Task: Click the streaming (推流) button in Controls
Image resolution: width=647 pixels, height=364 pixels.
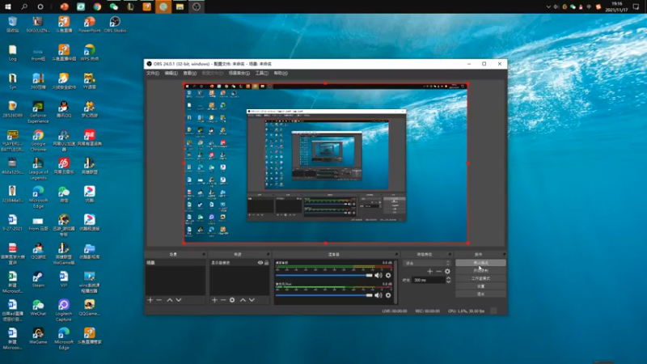Action: (x=480, y=263)
